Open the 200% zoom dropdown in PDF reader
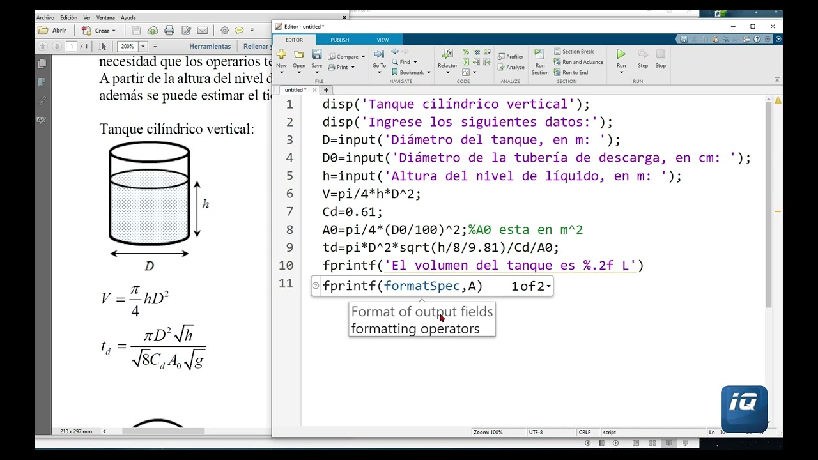This screenshot has height=460, width=818. click(143, 47)
